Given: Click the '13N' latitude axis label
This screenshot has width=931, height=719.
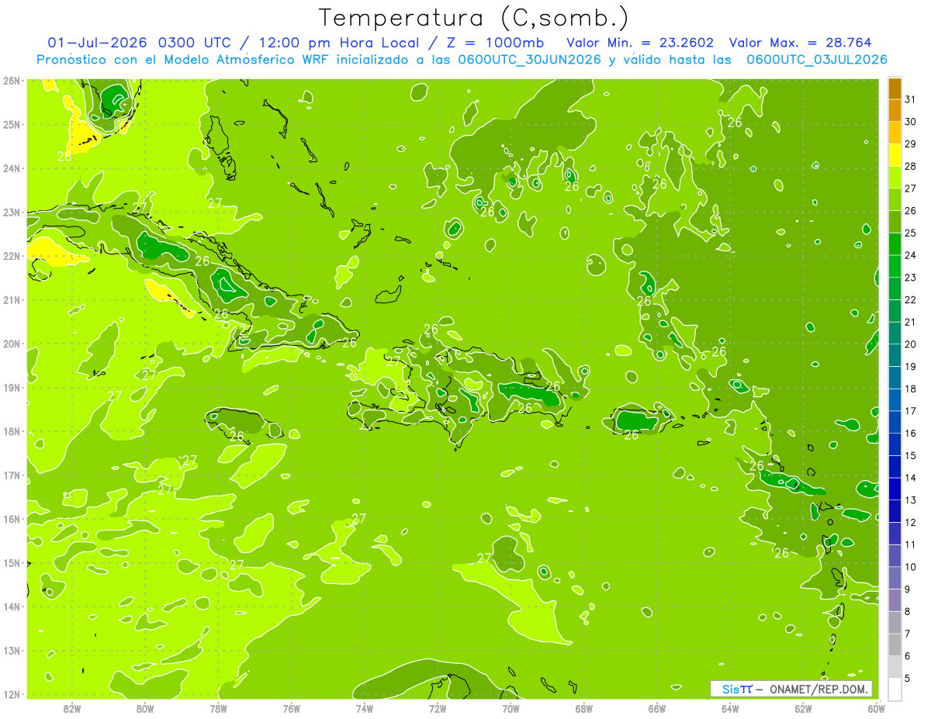Looking at the screenshot, I should (11, 651).
